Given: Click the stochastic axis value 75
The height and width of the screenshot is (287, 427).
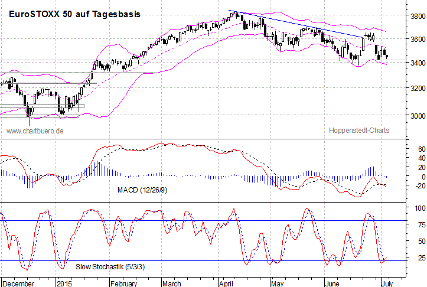Looking at the screenshot, I should tap(422, 224).
